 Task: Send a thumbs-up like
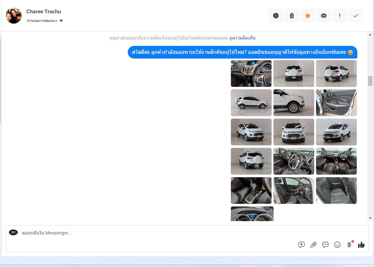tap(361, 245)
